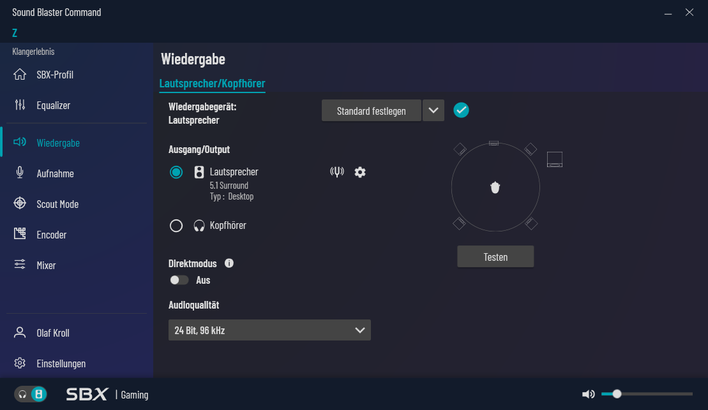708x410 pixels.
Task: Expand Standard festlegen dropdown arrow
Action: [433, 110]
